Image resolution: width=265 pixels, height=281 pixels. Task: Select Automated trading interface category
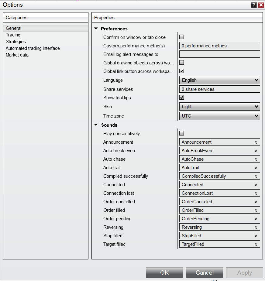(46, 48)
